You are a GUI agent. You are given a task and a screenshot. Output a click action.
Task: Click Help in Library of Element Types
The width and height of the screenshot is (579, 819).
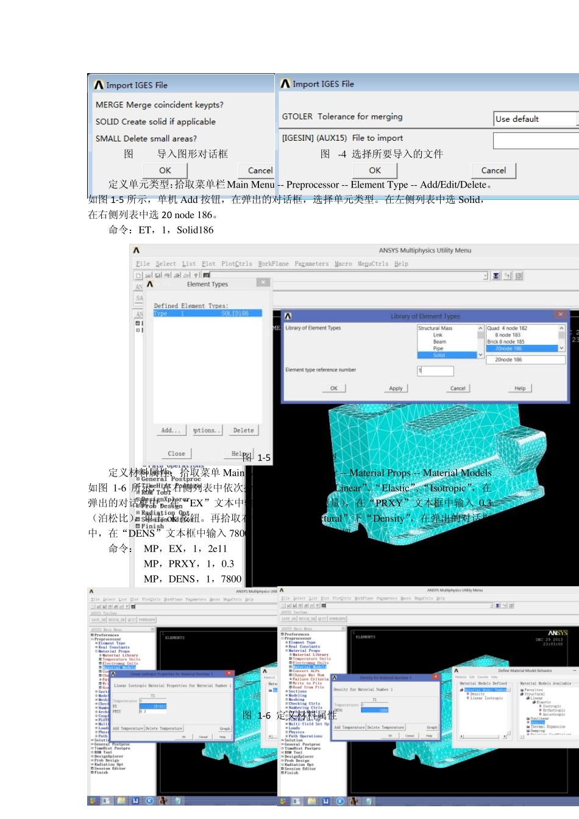(520, 388)
